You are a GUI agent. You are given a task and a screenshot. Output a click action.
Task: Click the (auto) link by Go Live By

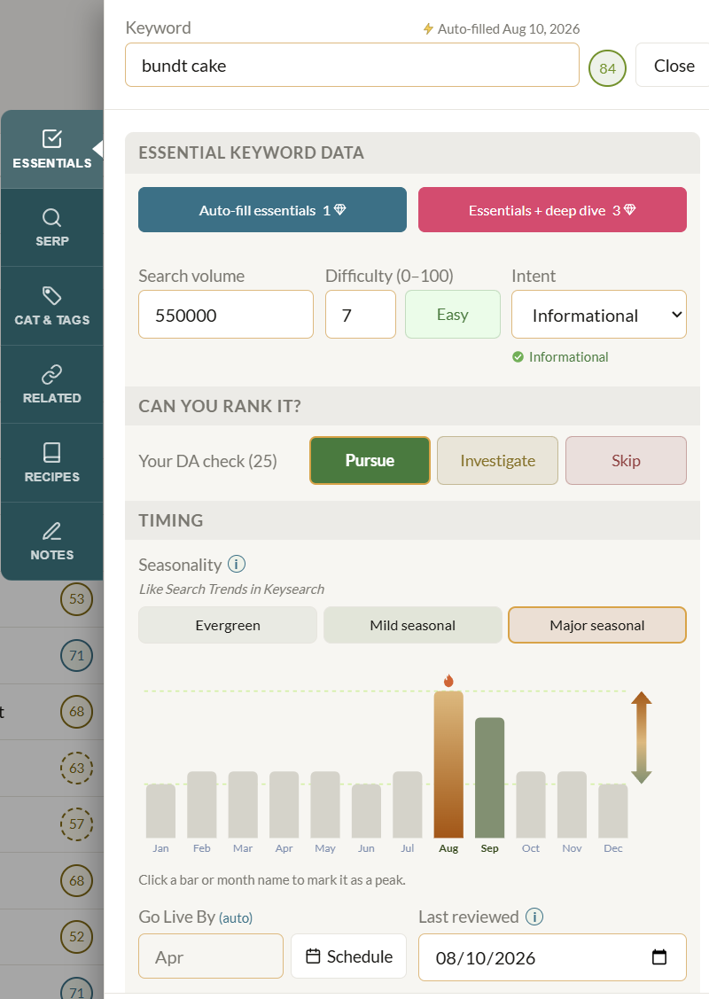pyautogui.click(x=236, y=918)
